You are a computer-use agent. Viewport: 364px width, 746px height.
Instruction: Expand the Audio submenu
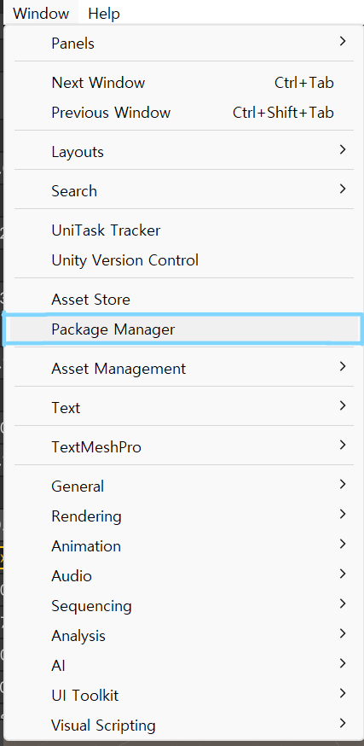coord(183,575)
